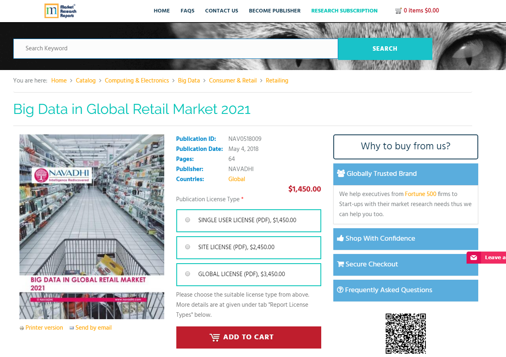Click the group icon on Globally Trusted Brand
The width and height of the screenshot is (506, 357).
pos(341,173)
